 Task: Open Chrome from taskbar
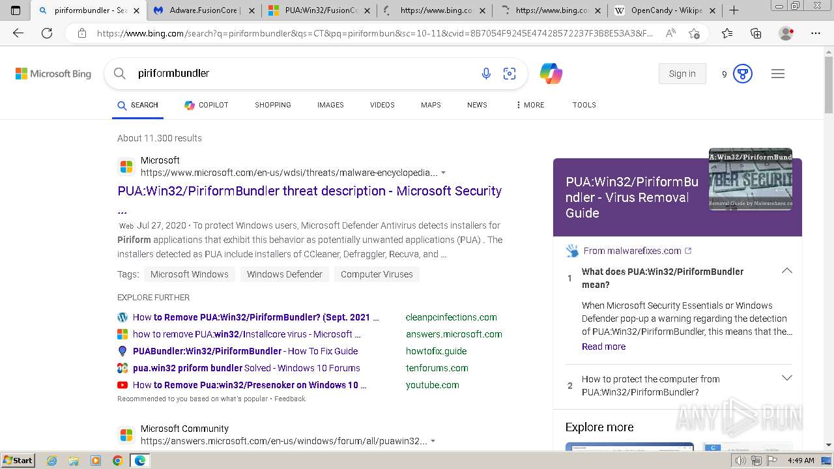pyautogui.click(x=117, y=461)
